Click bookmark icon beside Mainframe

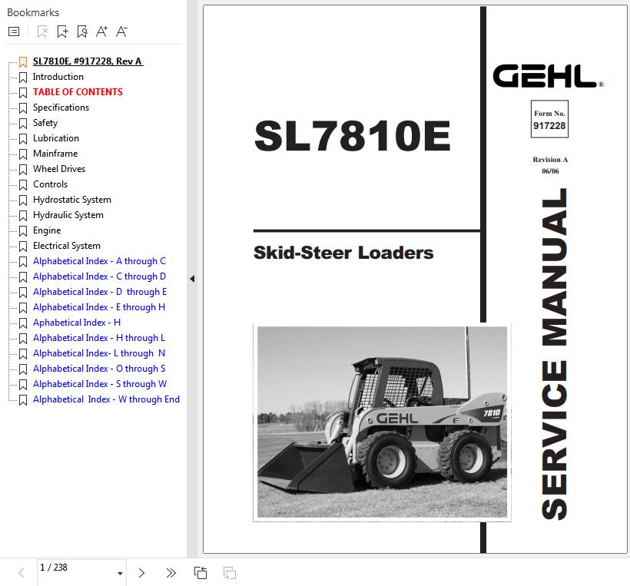point(23,154)
